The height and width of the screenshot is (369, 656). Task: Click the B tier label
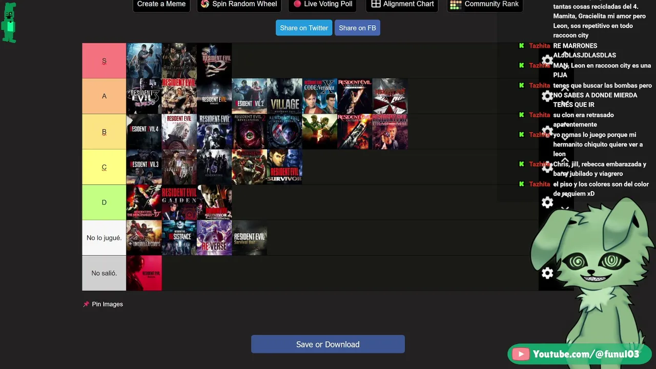tap(104, 132)
